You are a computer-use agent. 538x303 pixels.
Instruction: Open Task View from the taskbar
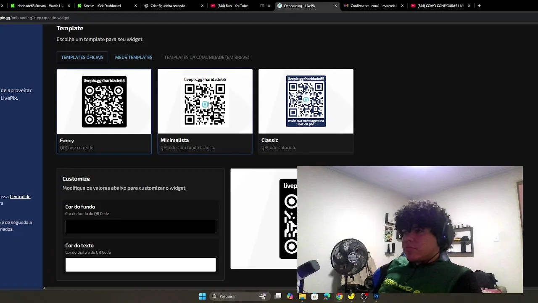point(278,296)
